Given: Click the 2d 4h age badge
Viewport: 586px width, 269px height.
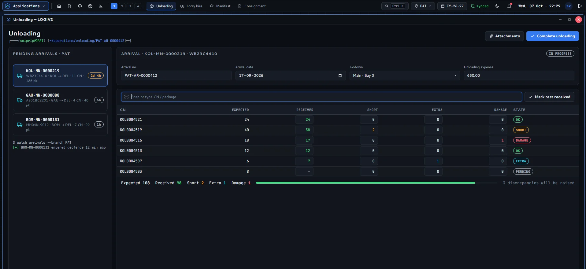Looking at the screenshot, I should click(96, 76).
